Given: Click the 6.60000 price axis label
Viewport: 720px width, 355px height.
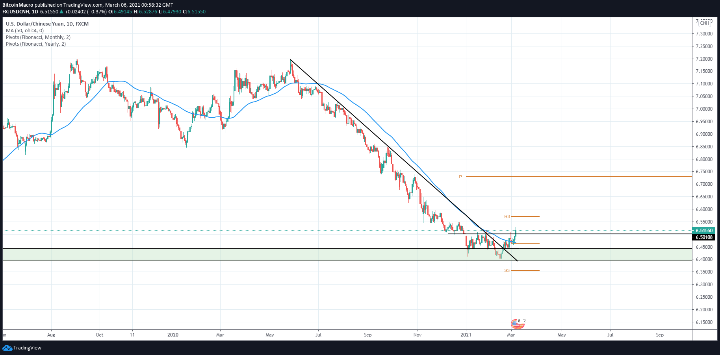Looking at the screenshot, I should click(x=704, y=209).
